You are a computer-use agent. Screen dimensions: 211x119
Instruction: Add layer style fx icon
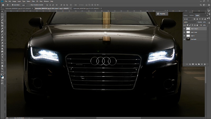(190, 64)
